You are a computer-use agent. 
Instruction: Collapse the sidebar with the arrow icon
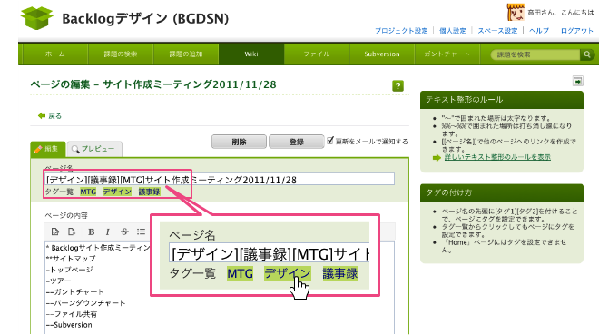click(x=577, y=81)
